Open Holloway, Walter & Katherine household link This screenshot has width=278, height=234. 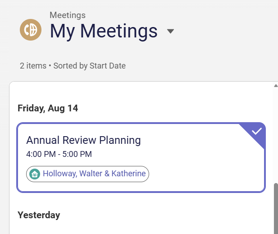point(94,174)
